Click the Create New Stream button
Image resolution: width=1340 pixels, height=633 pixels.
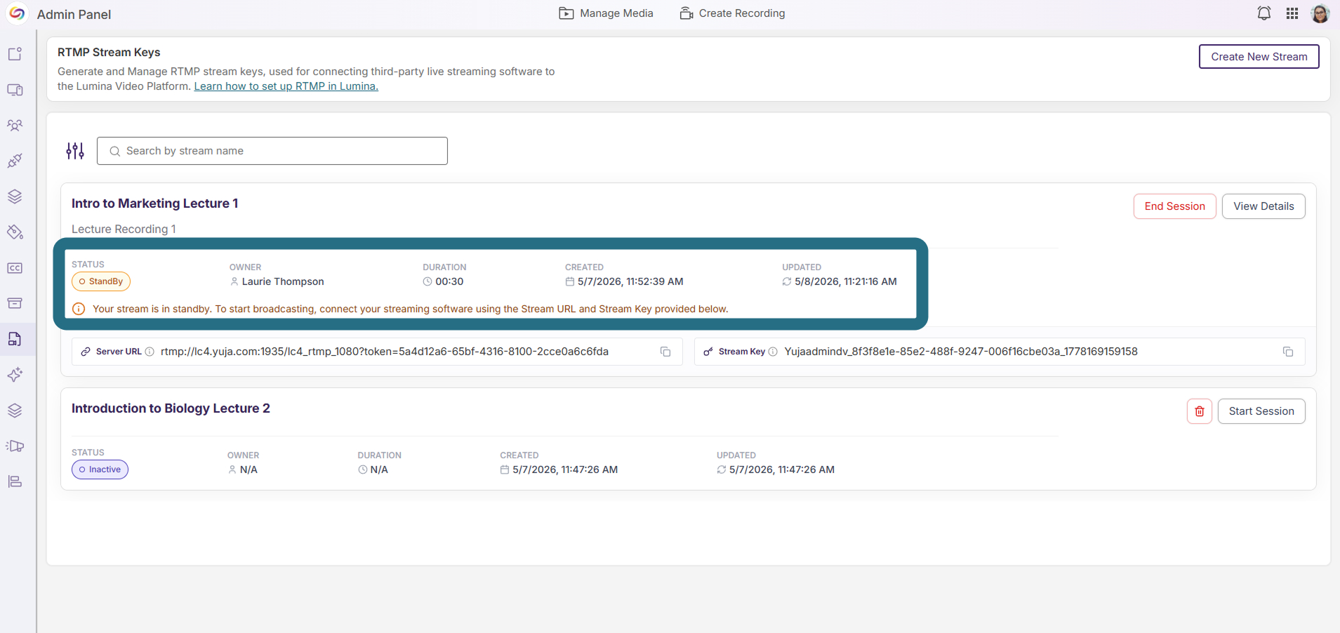pyautogui.click(x=1259, y=57)
